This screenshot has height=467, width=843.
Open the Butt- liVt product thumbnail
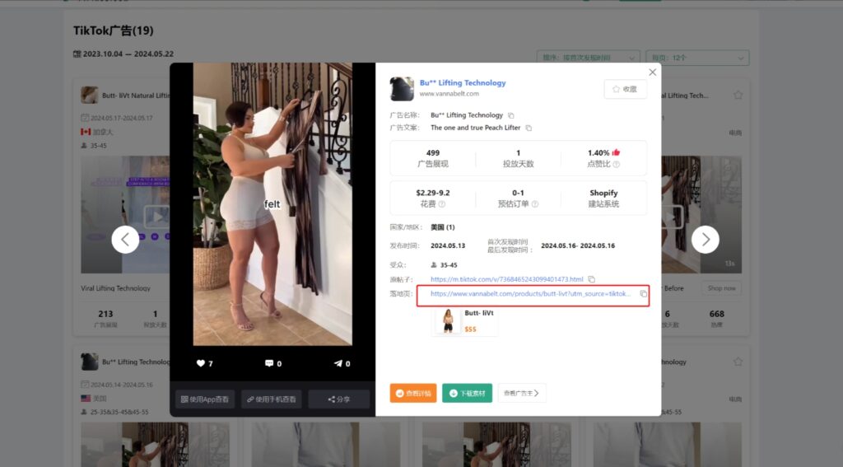[448, 321]
